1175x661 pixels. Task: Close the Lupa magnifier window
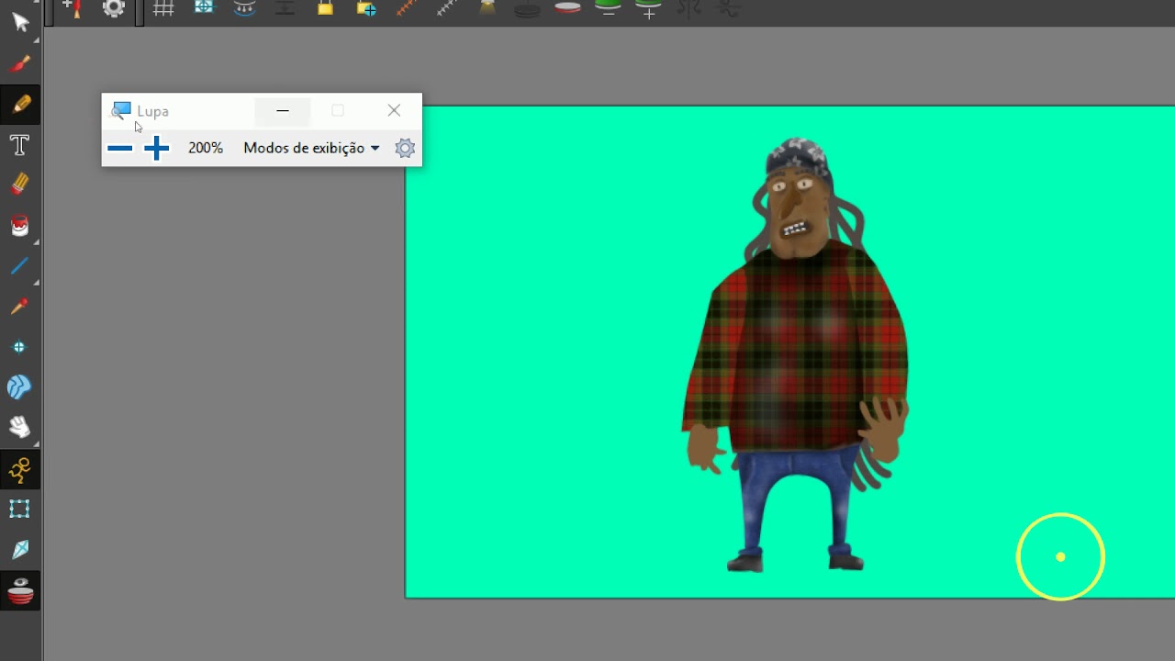(394, 111)
